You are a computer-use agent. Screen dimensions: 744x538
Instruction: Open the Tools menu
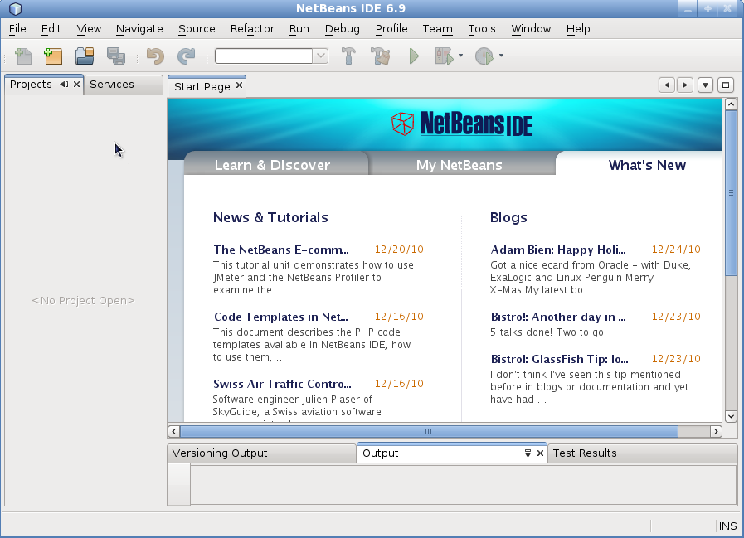coord(482,29)
